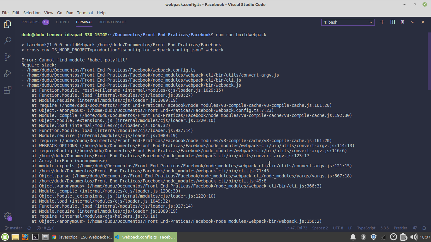Screen dimensions: 431x242
Task: Restore panel size with chevron
Action: tap(413, 22)
